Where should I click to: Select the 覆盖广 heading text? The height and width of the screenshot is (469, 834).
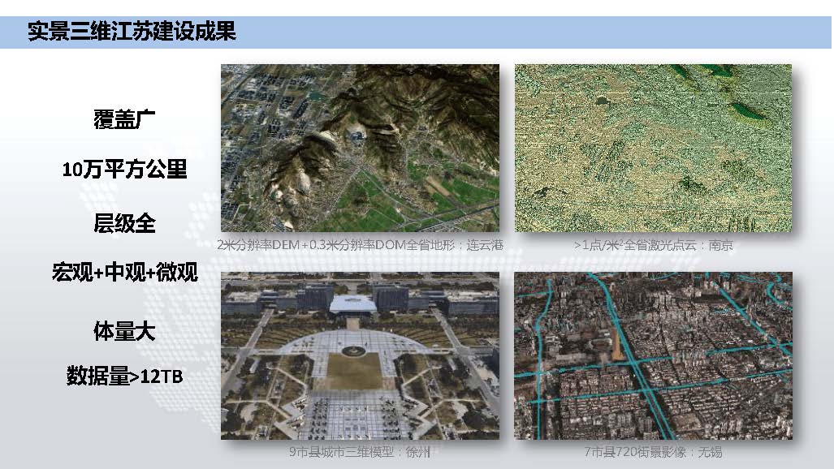(124, 118)
